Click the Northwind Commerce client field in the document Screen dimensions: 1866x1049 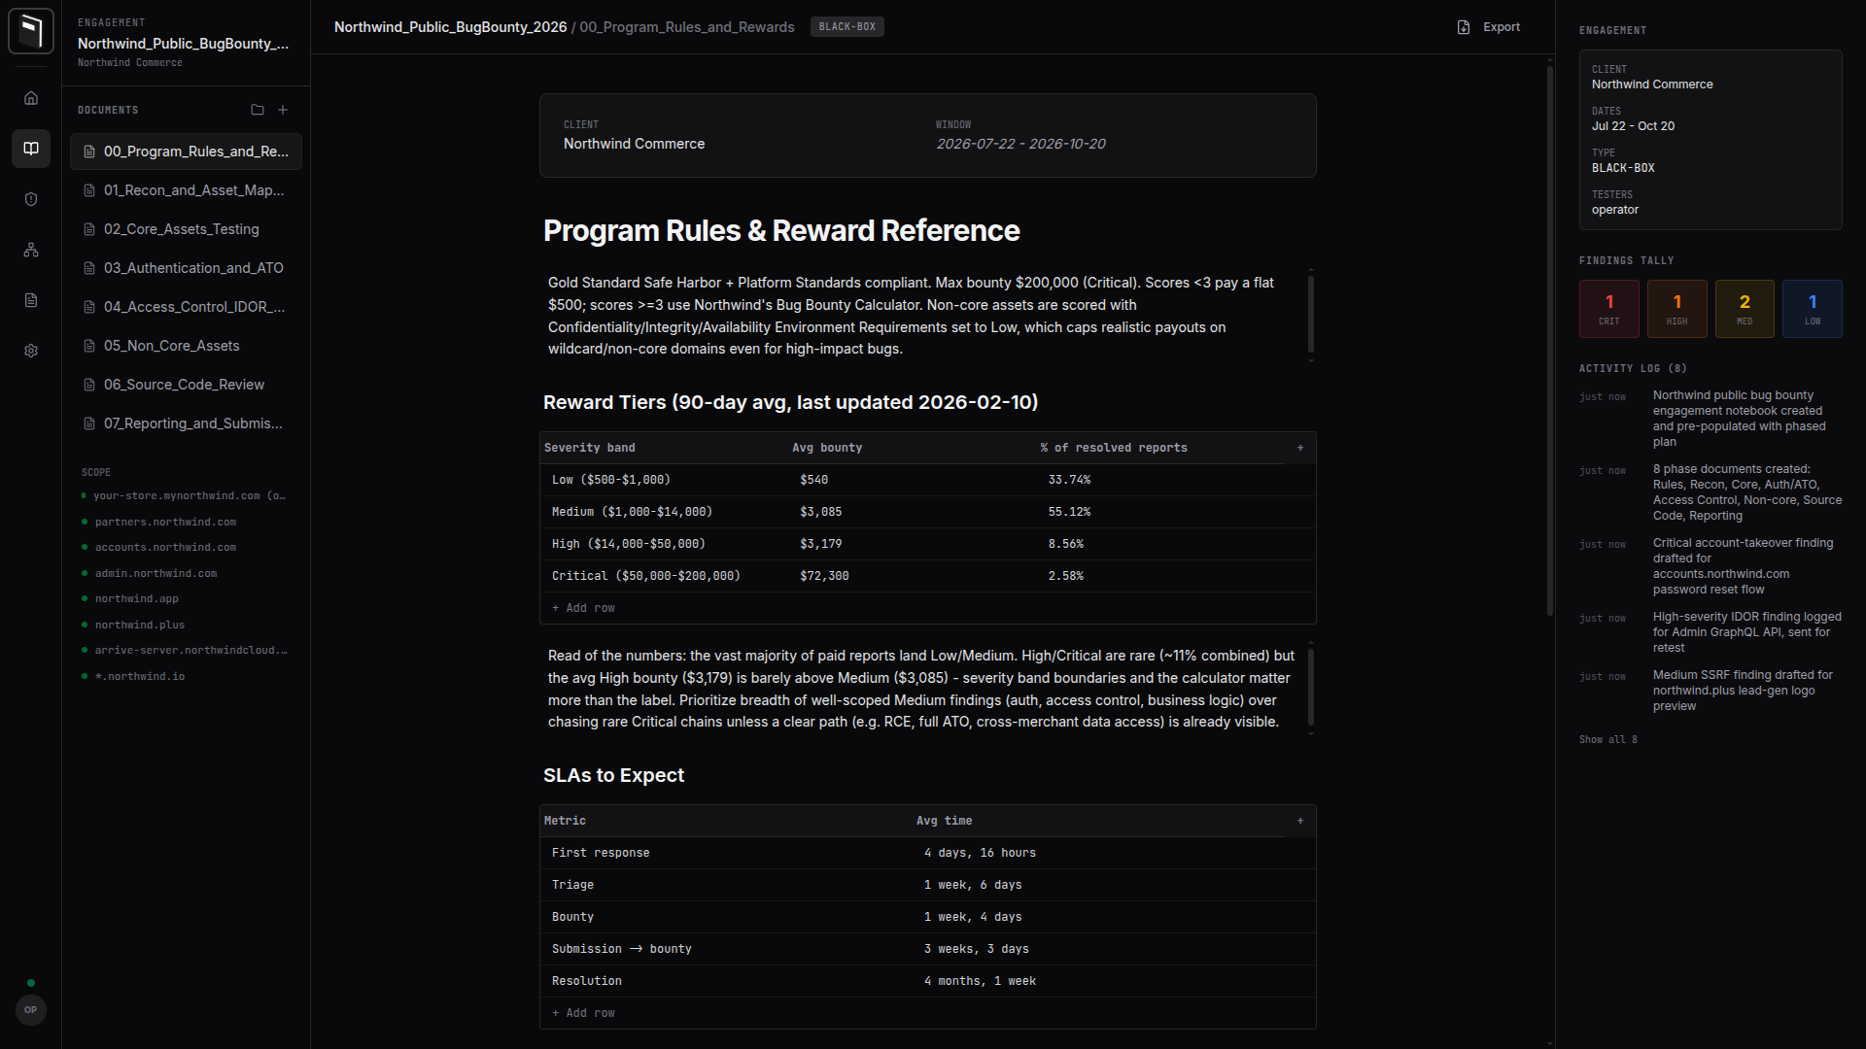click(x=634, y=144)
